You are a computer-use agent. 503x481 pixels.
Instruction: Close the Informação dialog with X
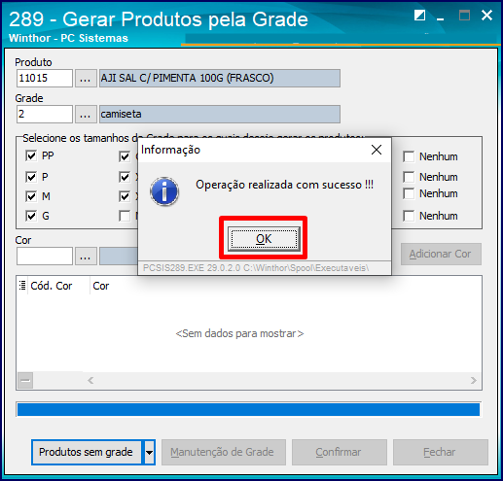[377, 150]
